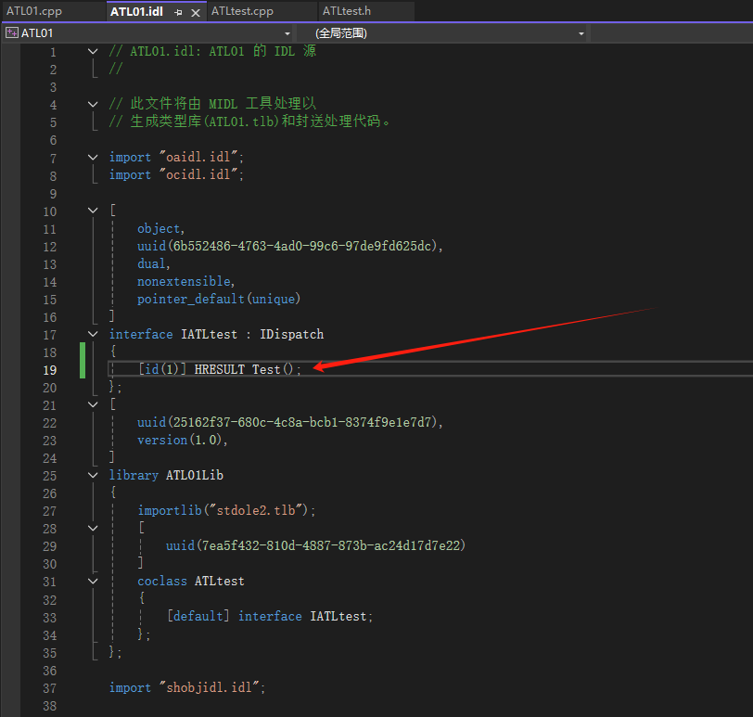Open the 全局范围 scope dropdown
The height and width of the screenshot is (717, 753).
click(581, 33)
